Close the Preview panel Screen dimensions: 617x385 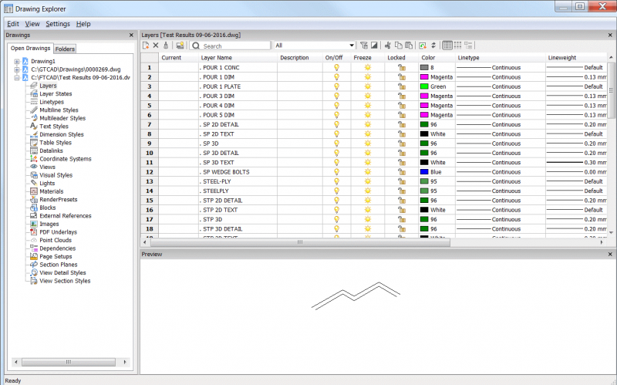click(610, 255)
